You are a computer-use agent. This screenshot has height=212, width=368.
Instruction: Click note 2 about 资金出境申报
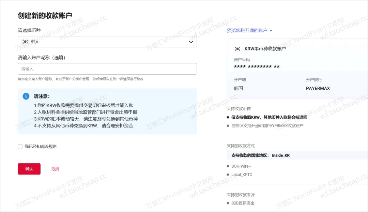click(86, 112)
